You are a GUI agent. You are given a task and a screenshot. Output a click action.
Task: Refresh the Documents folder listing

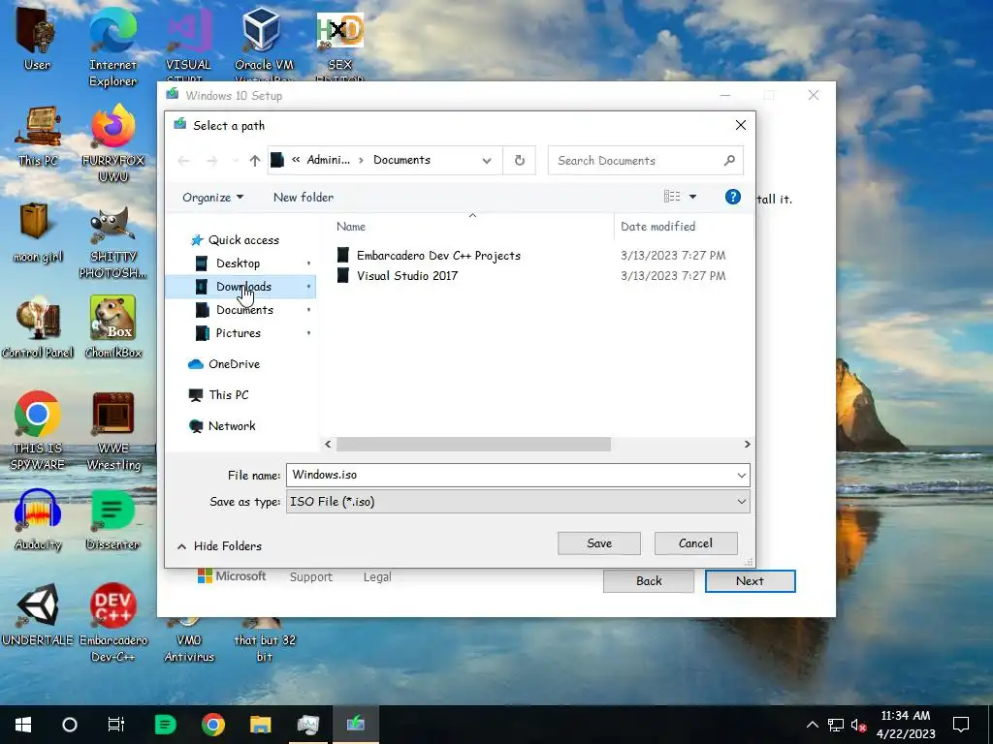520,160
